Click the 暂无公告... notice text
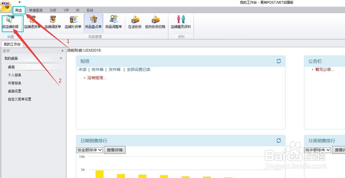 pos(325,70)
